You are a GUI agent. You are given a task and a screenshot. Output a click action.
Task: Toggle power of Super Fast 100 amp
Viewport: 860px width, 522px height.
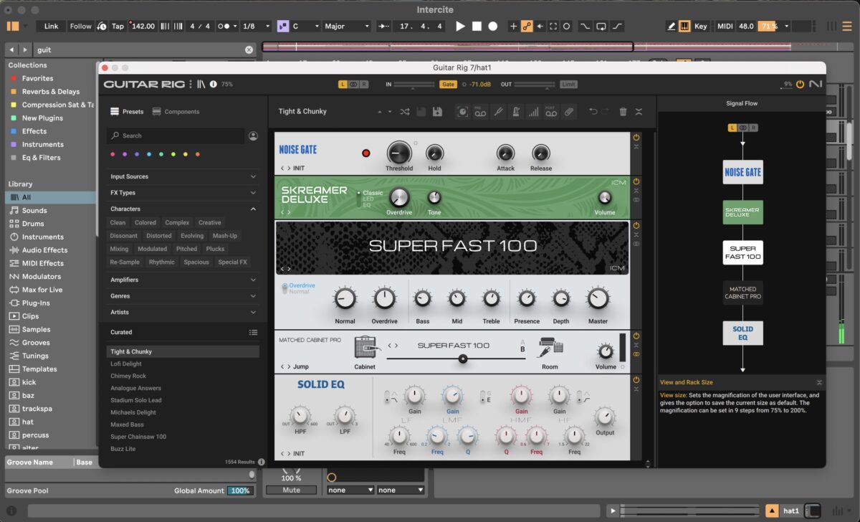pyautogui.click(x=636, y=226)
